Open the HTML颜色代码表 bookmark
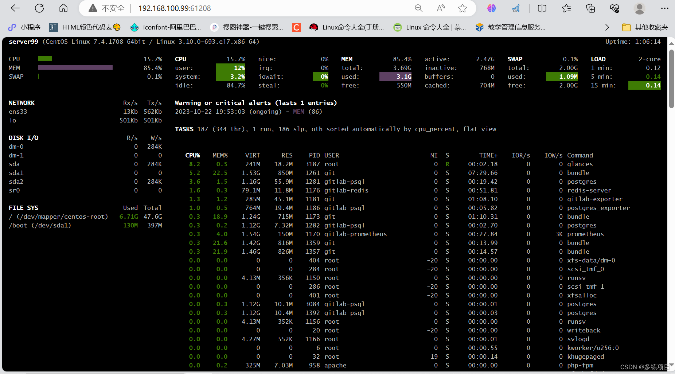This screenshot has width=675, height=374. [85, 27]
